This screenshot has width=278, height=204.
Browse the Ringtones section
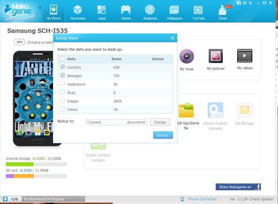pyautogui.click(x=150, y=12)
